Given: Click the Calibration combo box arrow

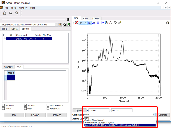Looking at the screenshot, I should coord(154,115).
